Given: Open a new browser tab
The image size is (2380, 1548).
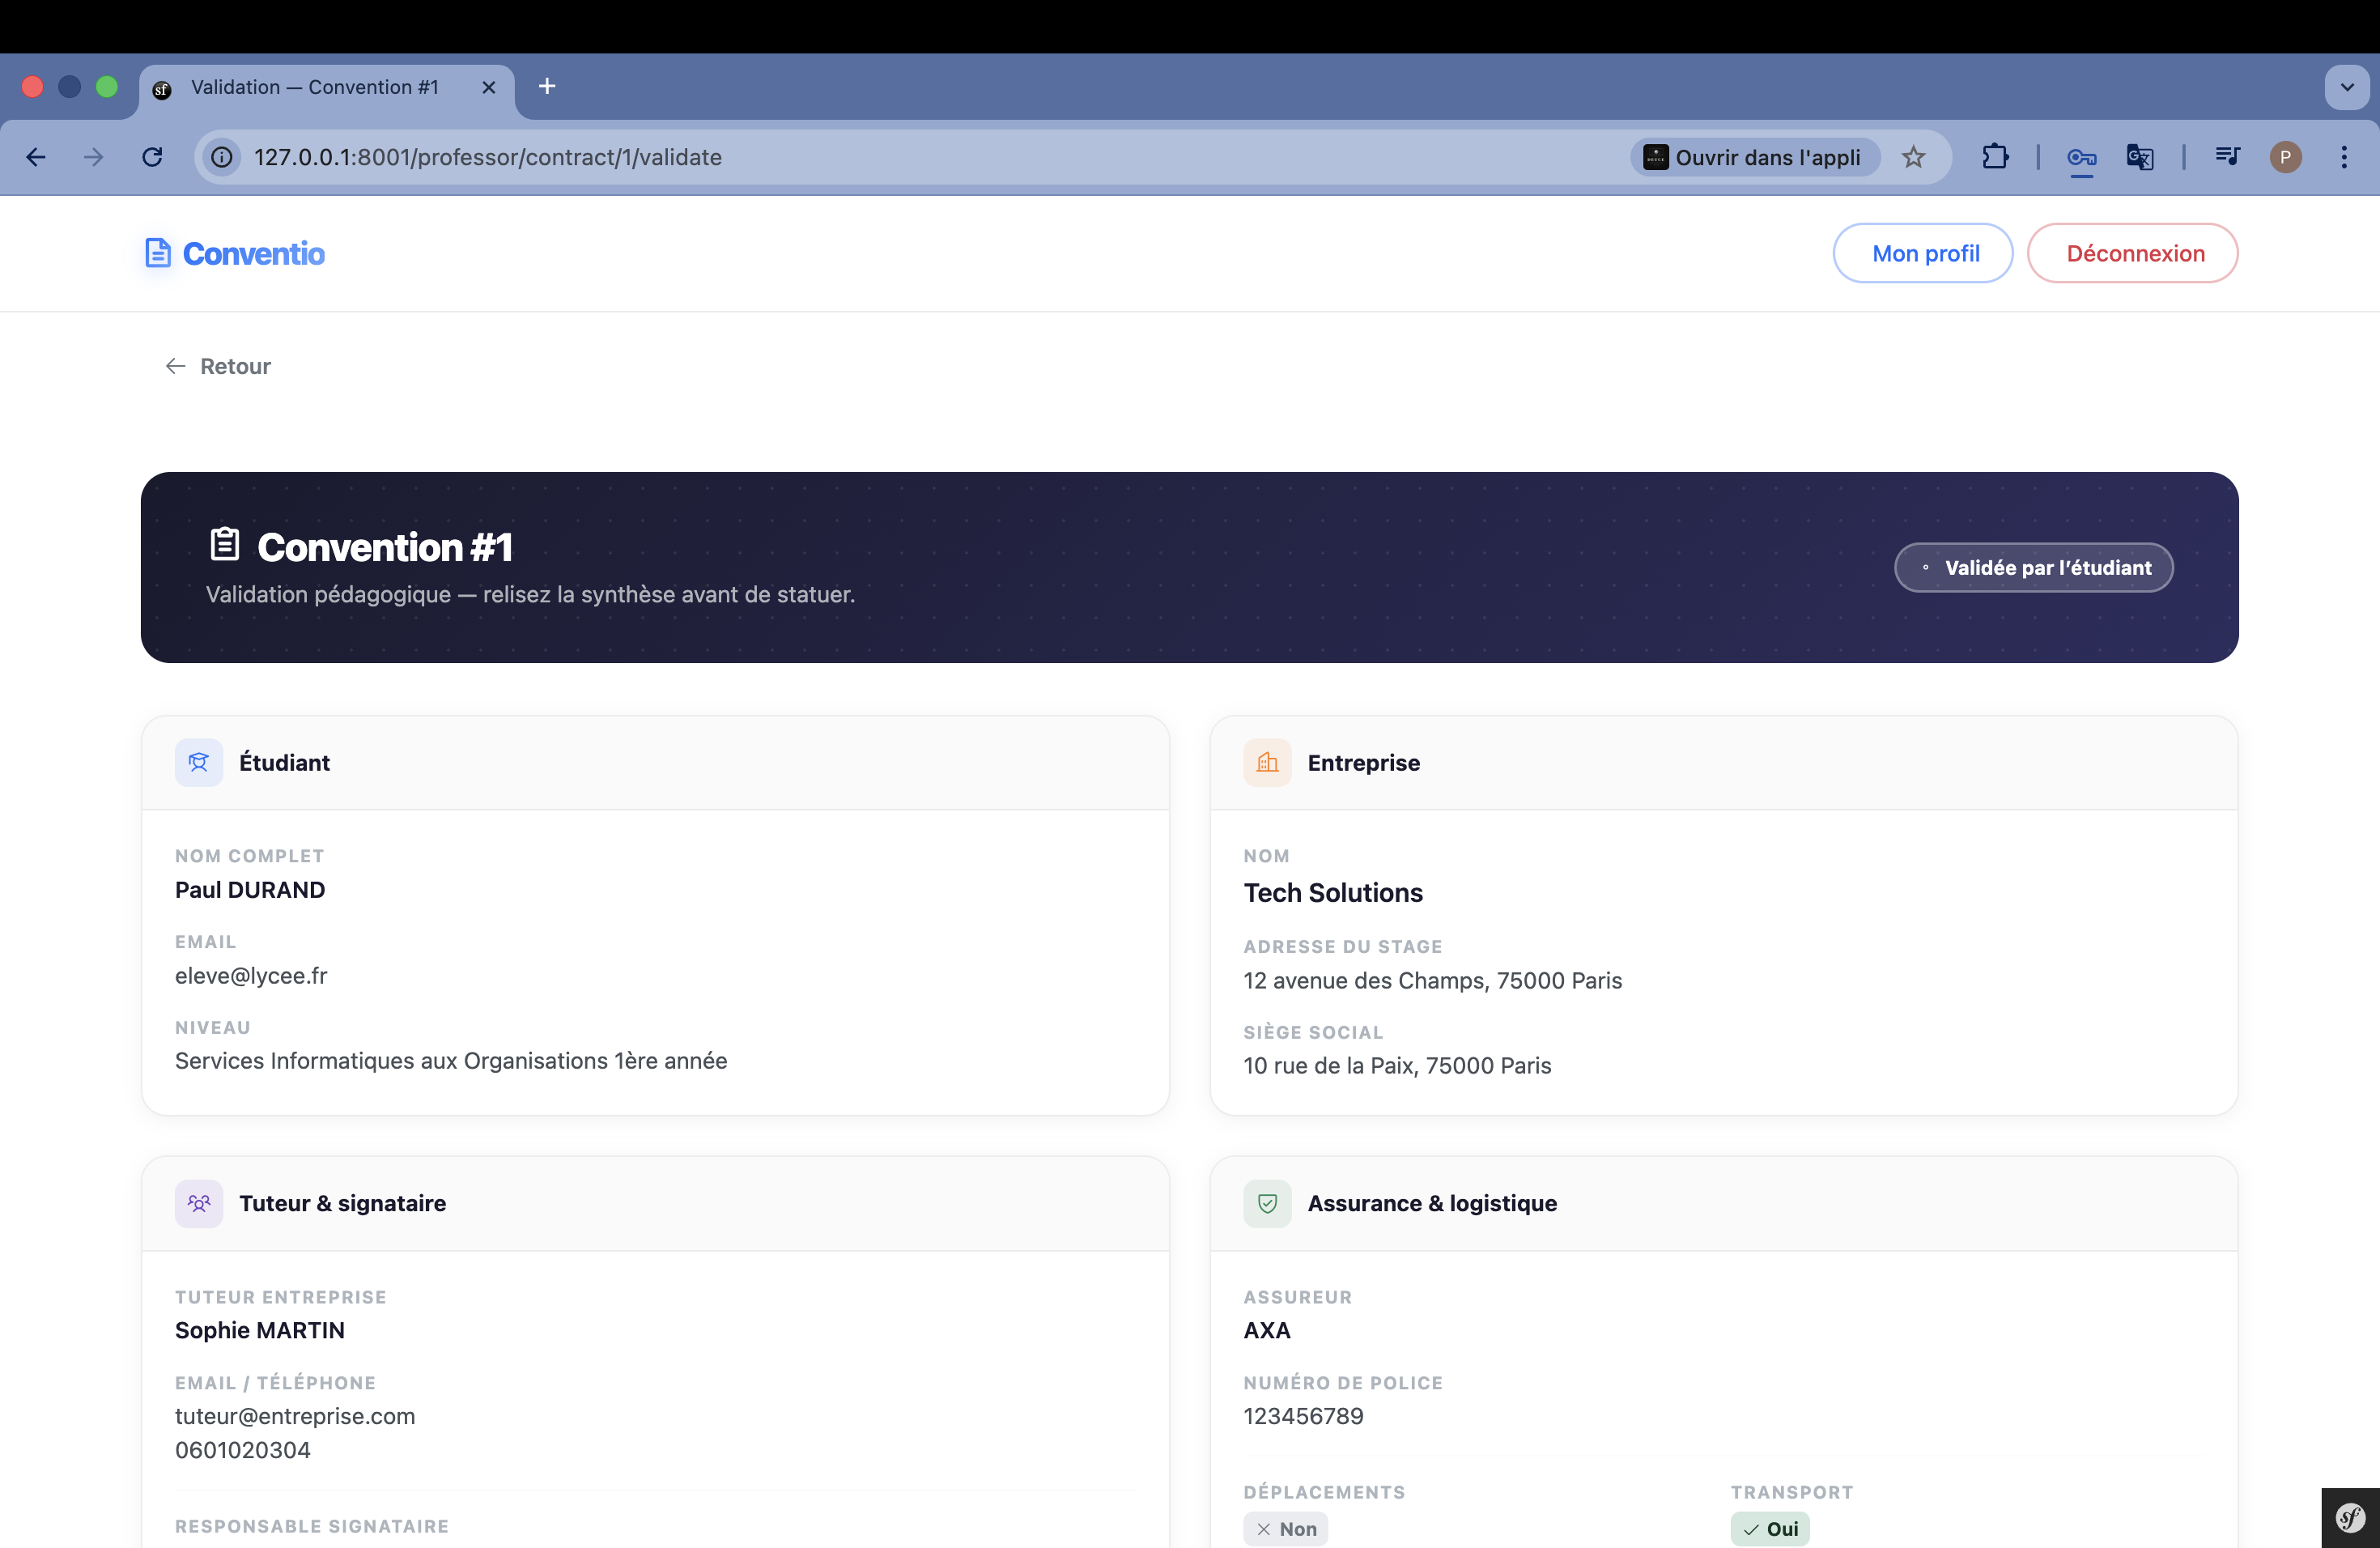Looking at the screenshot, I should pos(547,87).
